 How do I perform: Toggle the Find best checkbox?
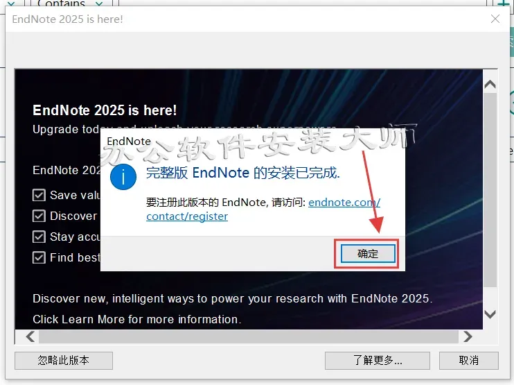point(39,257)
